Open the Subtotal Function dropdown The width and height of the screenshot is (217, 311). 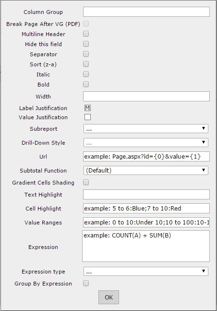pyautogui.click(x=146, y=170)
